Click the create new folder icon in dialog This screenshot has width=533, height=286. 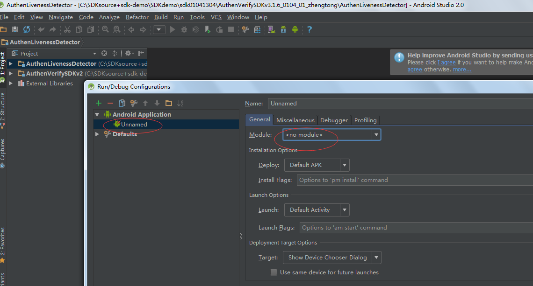[168, 103]
